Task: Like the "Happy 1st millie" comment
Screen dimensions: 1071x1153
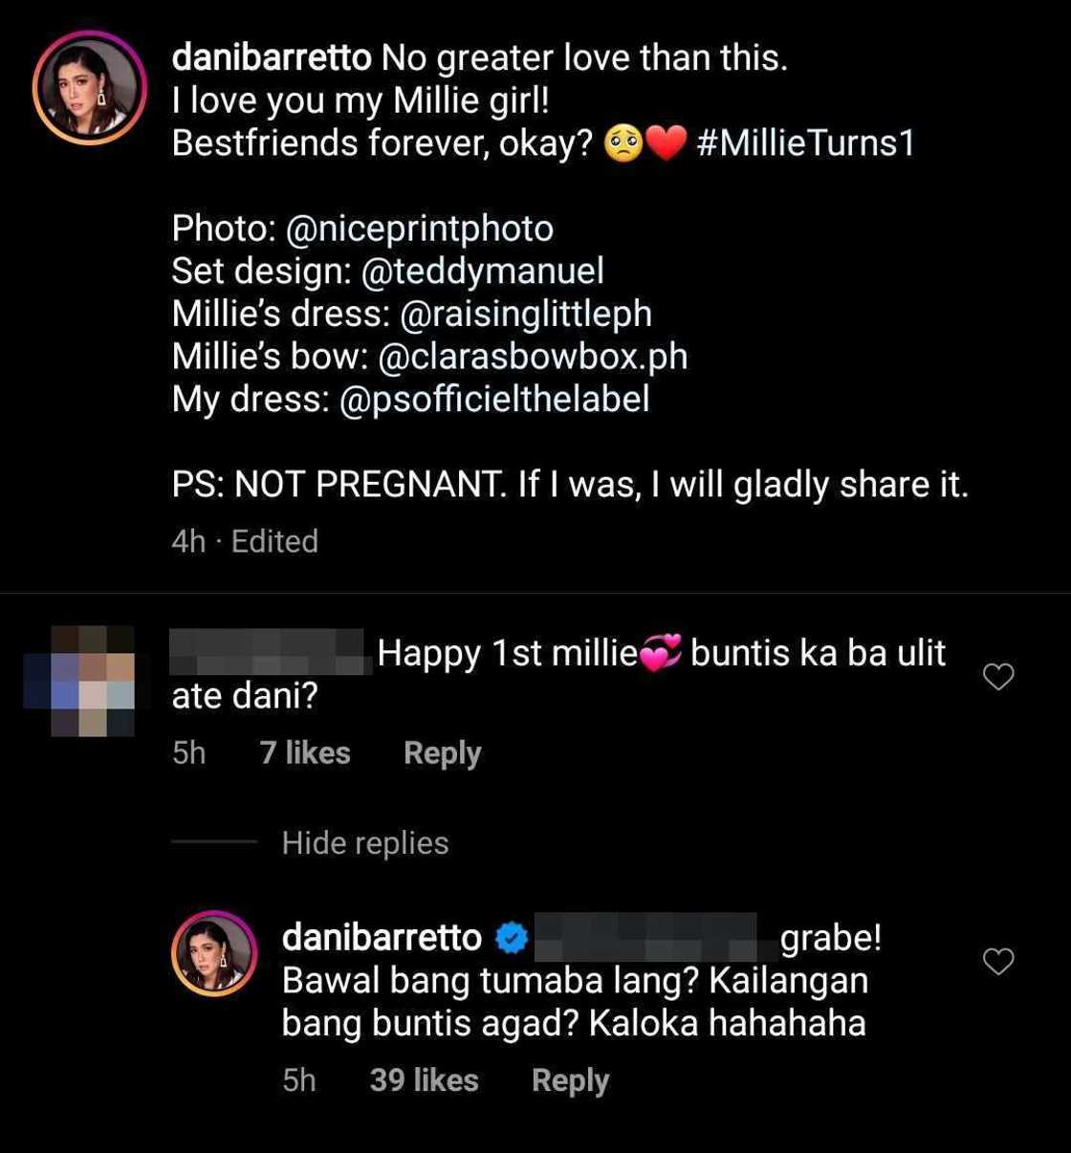Action: [998, 677]
